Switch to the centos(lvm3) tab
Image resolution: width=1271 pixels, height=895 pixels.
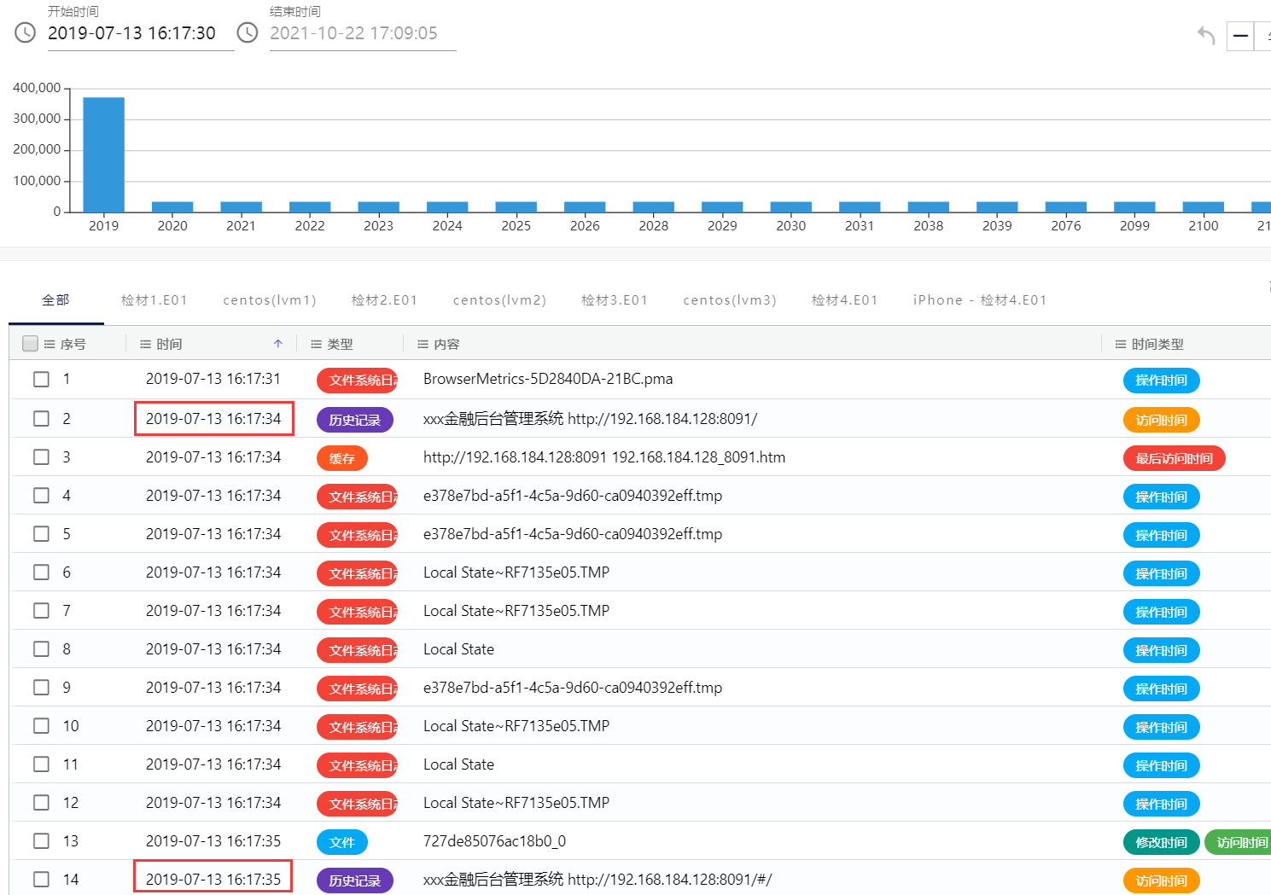[x=730, y=300]
